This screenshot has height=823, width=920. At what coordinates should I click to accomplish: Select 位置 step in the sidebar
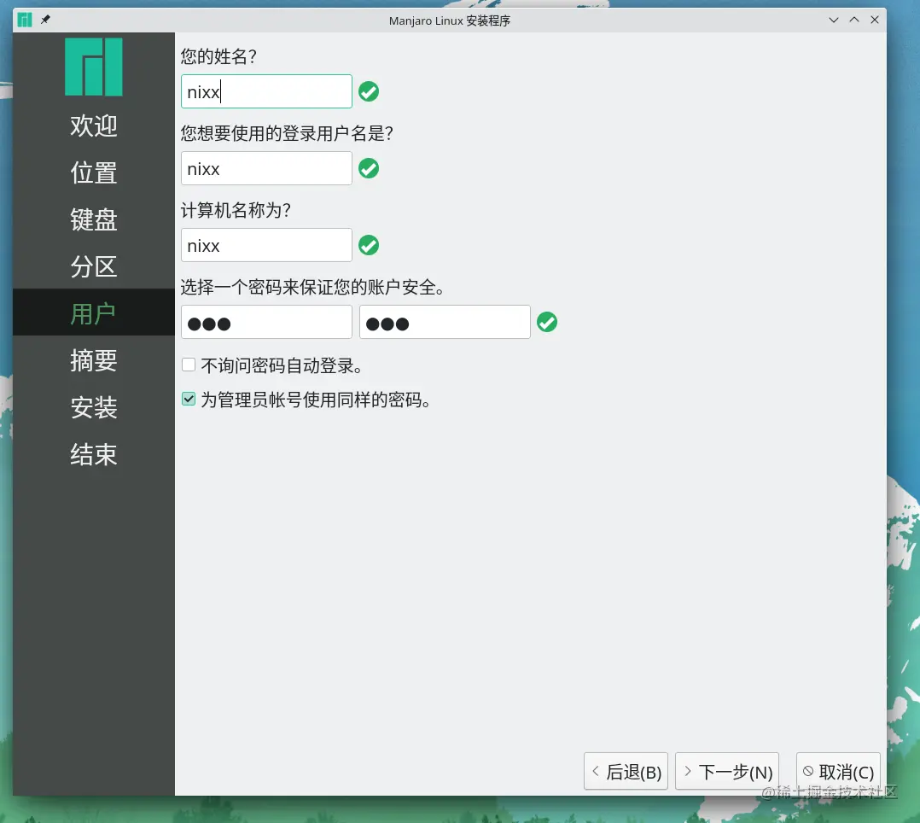coord(94,172)
